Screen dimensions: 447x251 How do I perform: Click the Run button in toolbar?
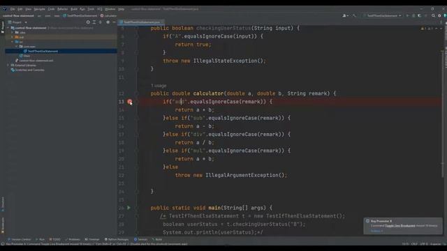[407, 15]
